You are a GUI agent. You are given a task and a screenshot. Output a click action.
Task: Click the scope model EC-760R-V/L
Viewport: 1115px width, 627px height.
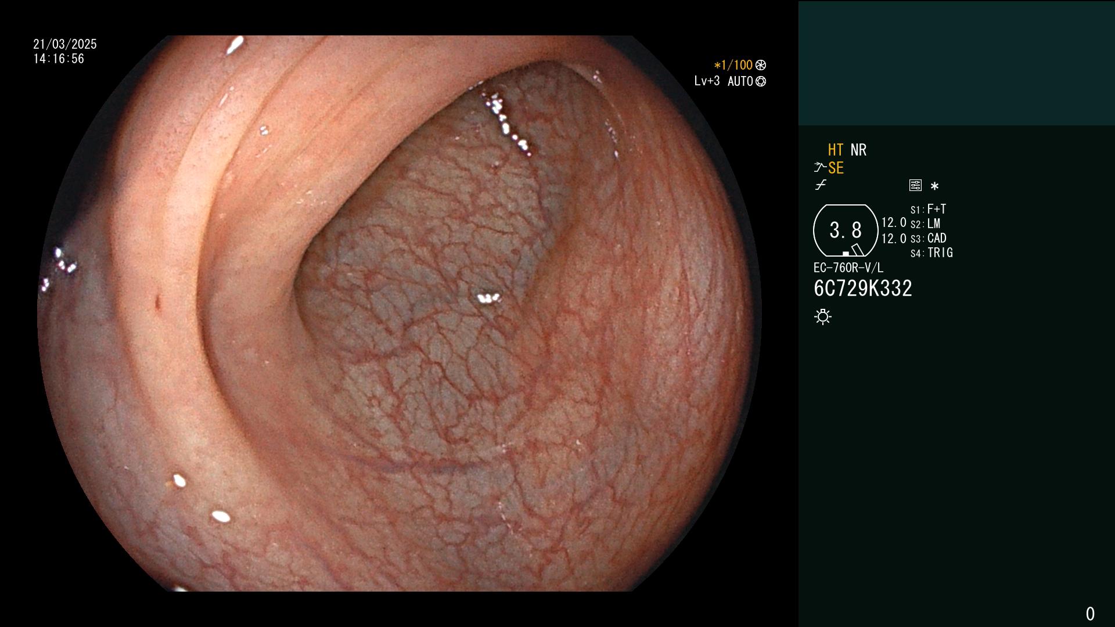[848, 268]
